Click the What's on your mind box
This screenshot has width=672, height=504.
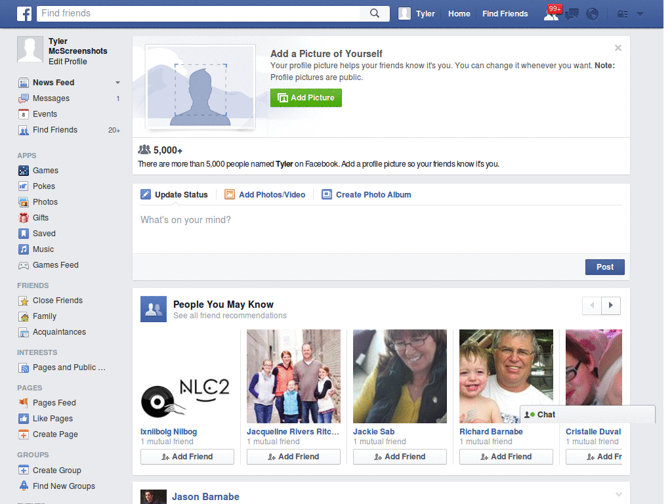[381, 229]
